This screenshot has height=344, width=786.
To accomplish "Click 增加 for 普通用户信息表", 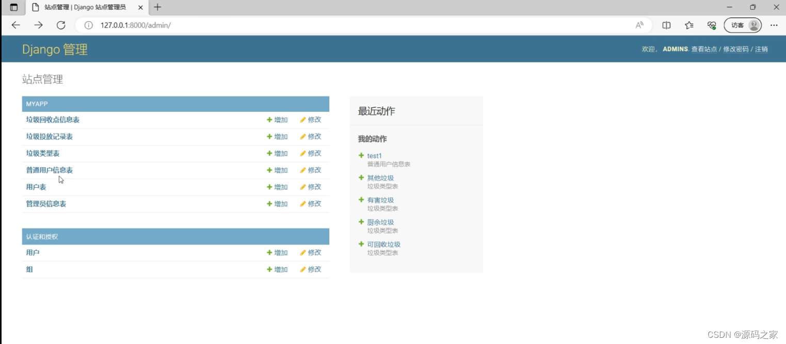I will tap(278, 170).
